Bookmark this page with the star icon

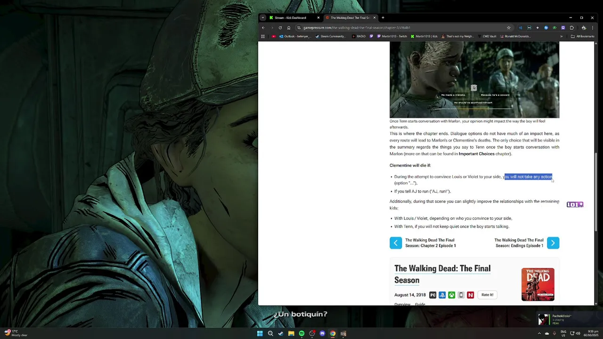click(x=509, y=28)
